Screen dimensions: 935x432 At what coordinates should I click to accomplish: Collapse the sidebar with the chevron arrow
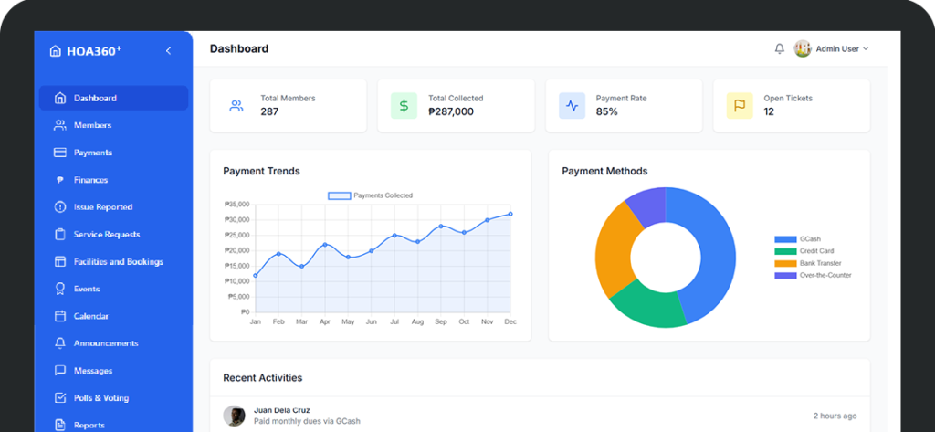pos(168,51)
